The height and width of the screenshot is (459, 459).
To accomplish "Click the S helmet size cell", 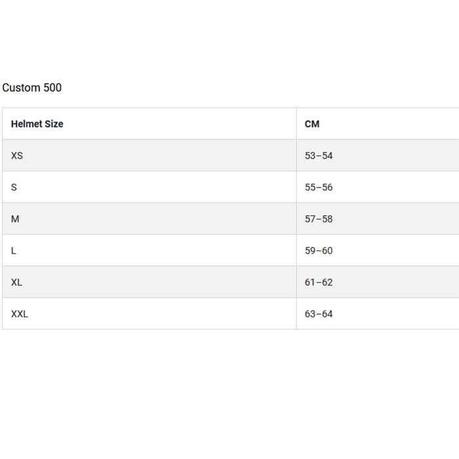I will tap(14, 188).
